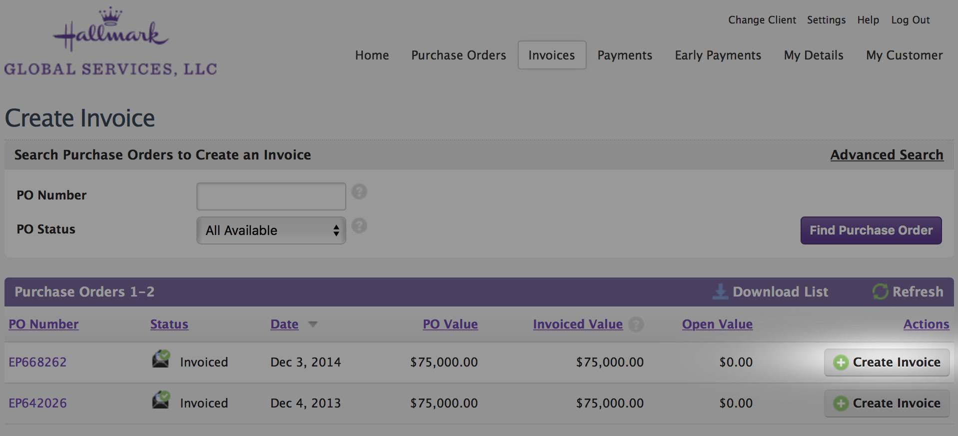
Task: Click Log Out
Action: point(911,20)
